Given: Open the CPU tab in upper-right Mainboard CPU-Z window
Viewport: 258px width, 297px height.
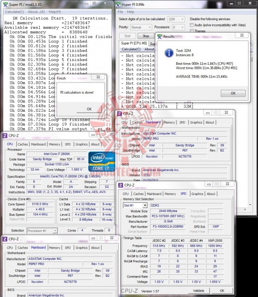Looking at the screenshot, I should (x=124, y=123).
